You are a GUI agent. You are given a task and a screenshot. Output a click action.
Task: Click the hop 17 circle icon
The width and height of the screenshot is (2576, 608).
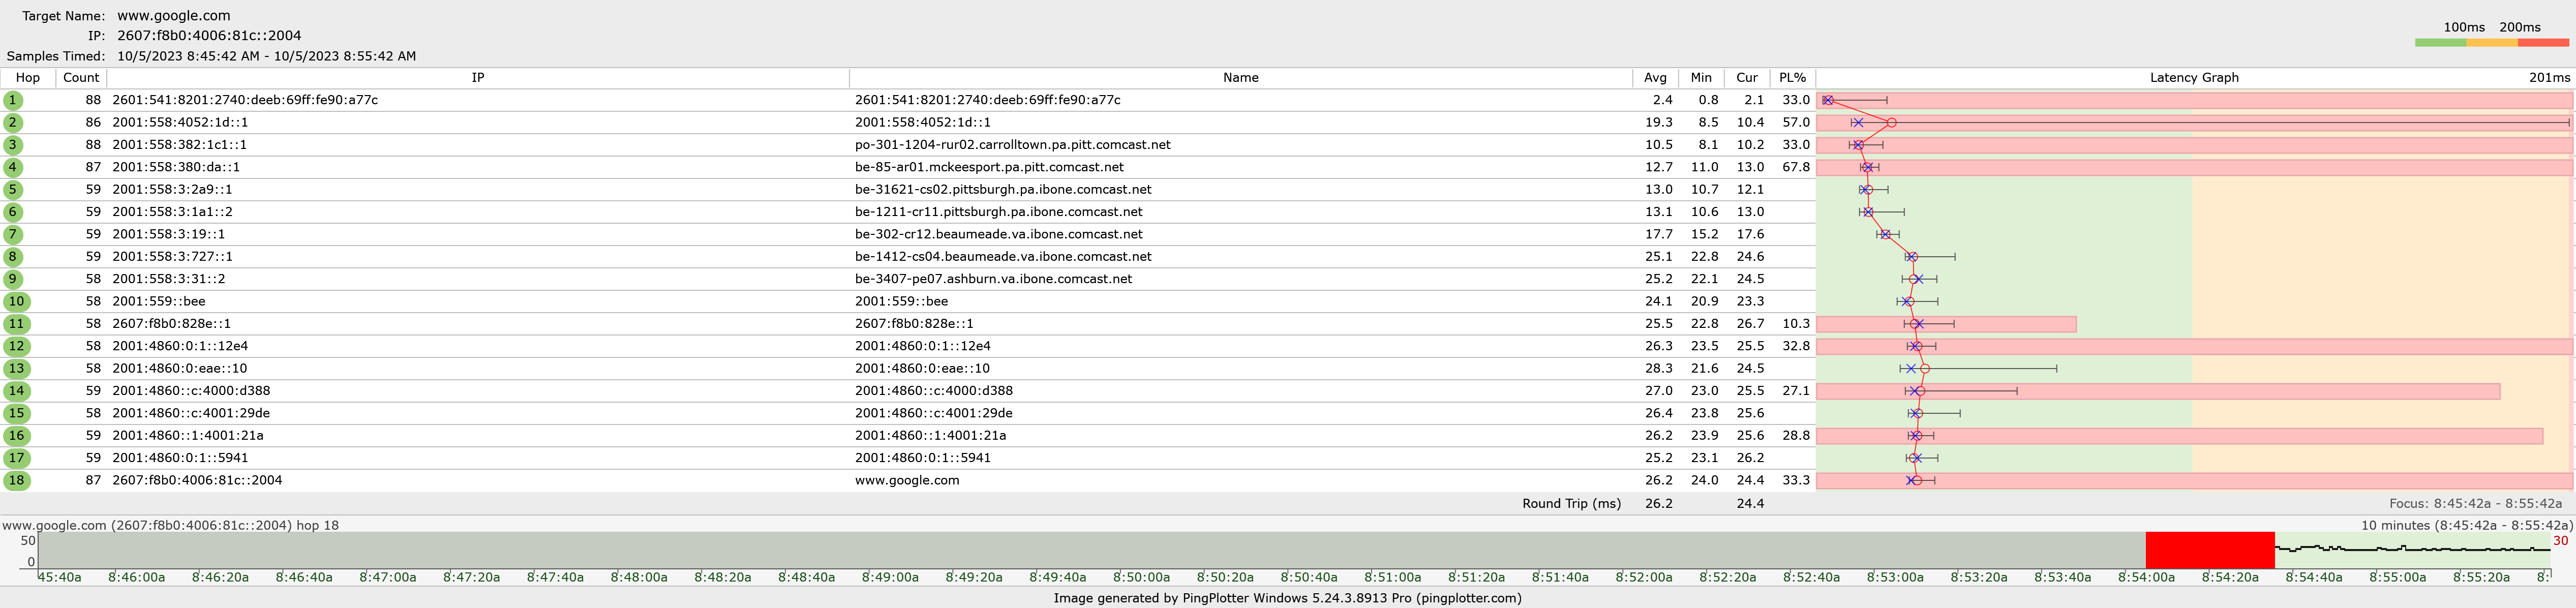[16, 458]
